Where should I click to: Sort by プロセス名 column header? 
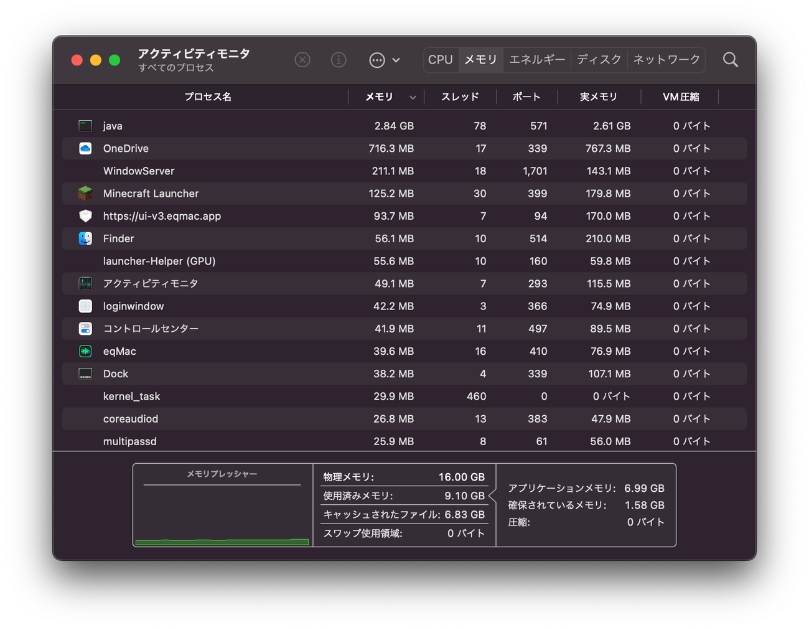tap(208, 97)
